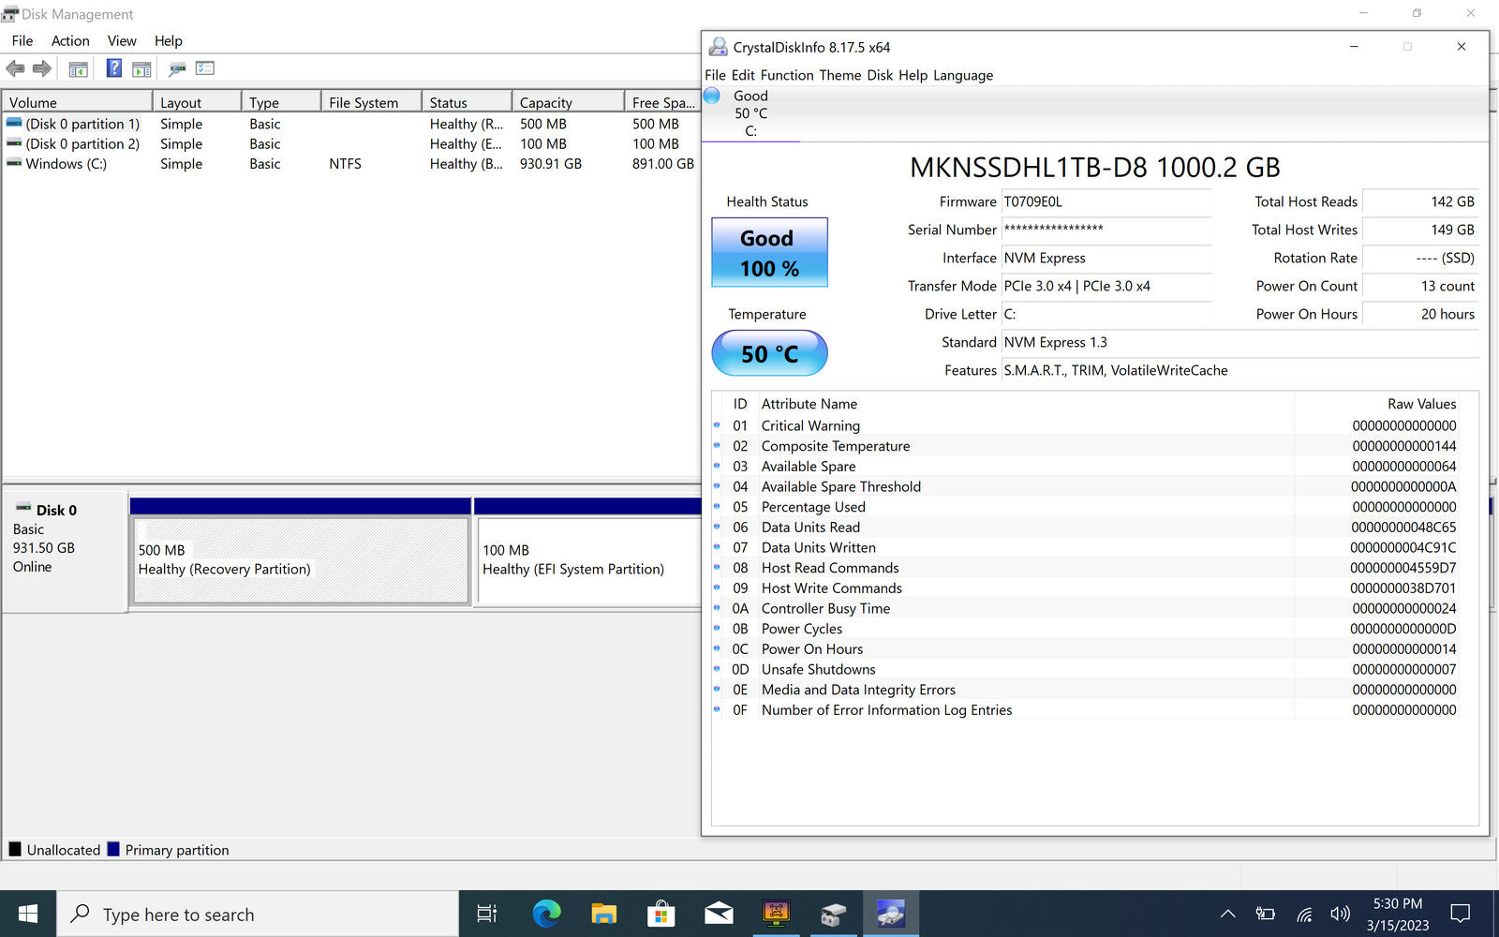
Task: Click the Windows (C:) volume icon
Action: [x=14, y=163]
